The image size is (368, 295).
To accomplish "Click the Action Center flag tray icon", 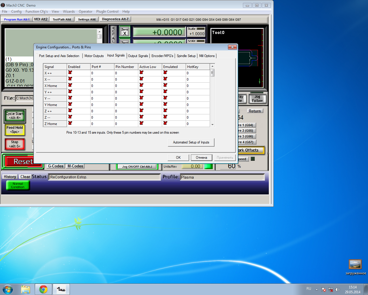I will tap(324, 290).
